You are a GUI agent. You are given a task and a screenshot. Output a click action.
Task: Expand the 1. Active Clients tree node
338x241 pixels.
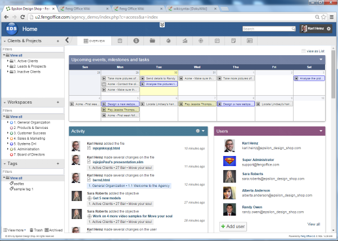(8, 61)
